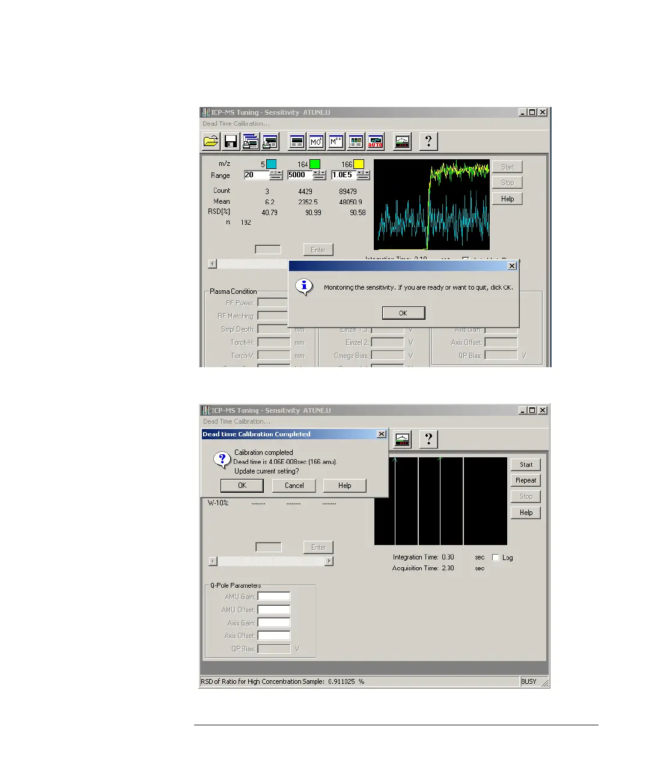Open the meter icon in upper window

pyautogui.click(x=402, y=141)
